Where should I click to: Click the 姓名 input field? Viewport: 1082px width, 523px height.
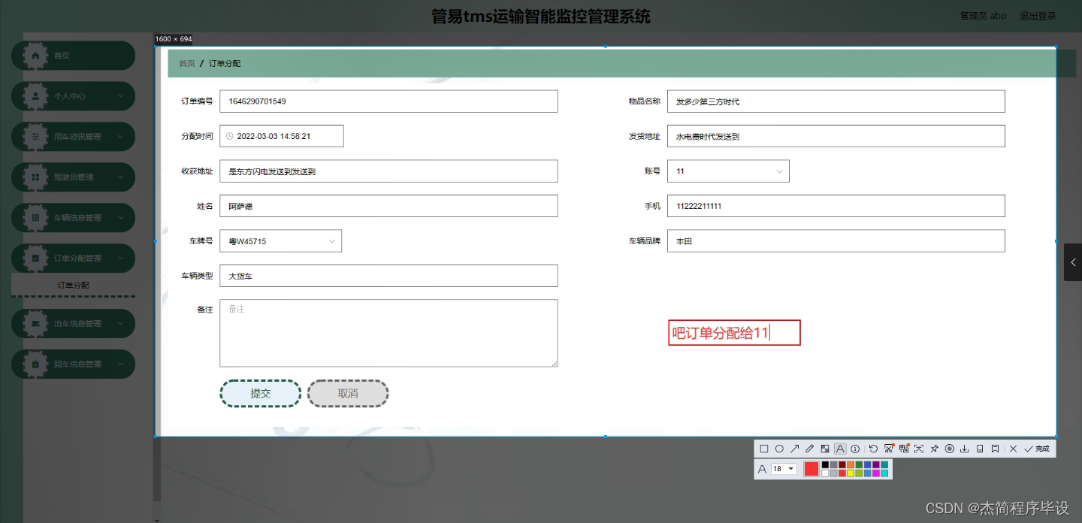[388, 206]
